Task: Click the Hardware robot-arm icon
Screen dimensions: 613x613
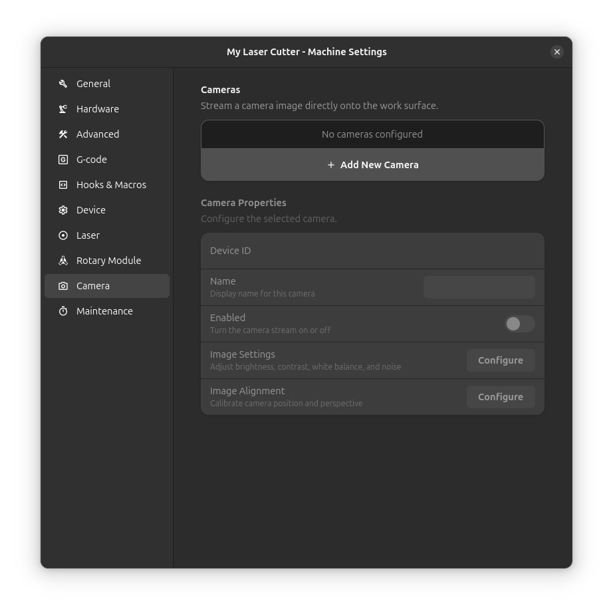Action: [x=62, y=109]
